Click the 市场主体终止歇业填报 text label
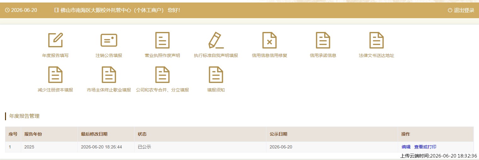The image size is (479, 160). click(109, 90)
